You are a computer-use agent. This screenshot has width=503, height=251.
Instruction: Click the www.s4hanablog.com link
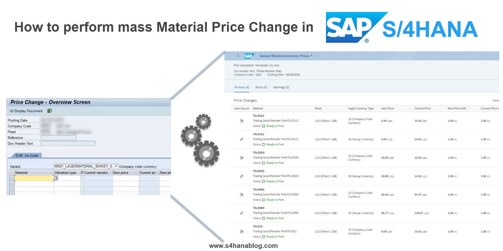point(243,246)
